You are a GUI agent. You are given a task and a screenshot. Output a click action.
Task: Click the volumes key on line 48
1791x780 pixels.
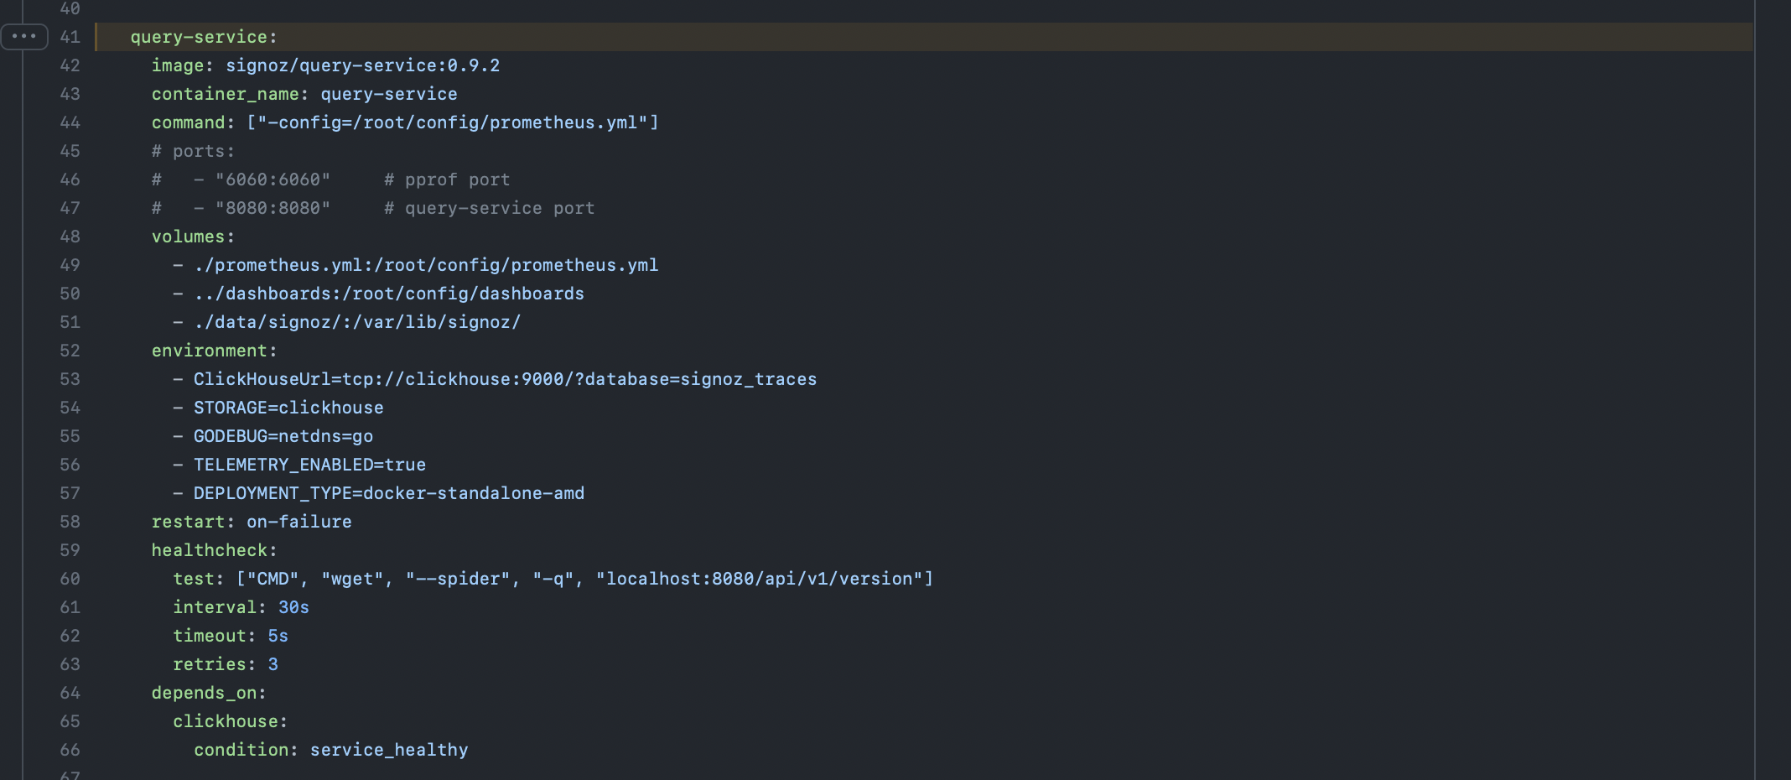189,237
